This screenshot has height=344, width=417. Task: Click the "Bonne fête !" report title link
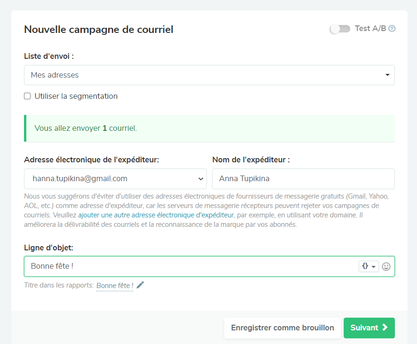click(x=115, y=286)
